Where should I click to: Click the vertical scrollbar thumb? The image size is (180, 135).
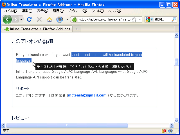pyautogui.click(x=176, y=62)
